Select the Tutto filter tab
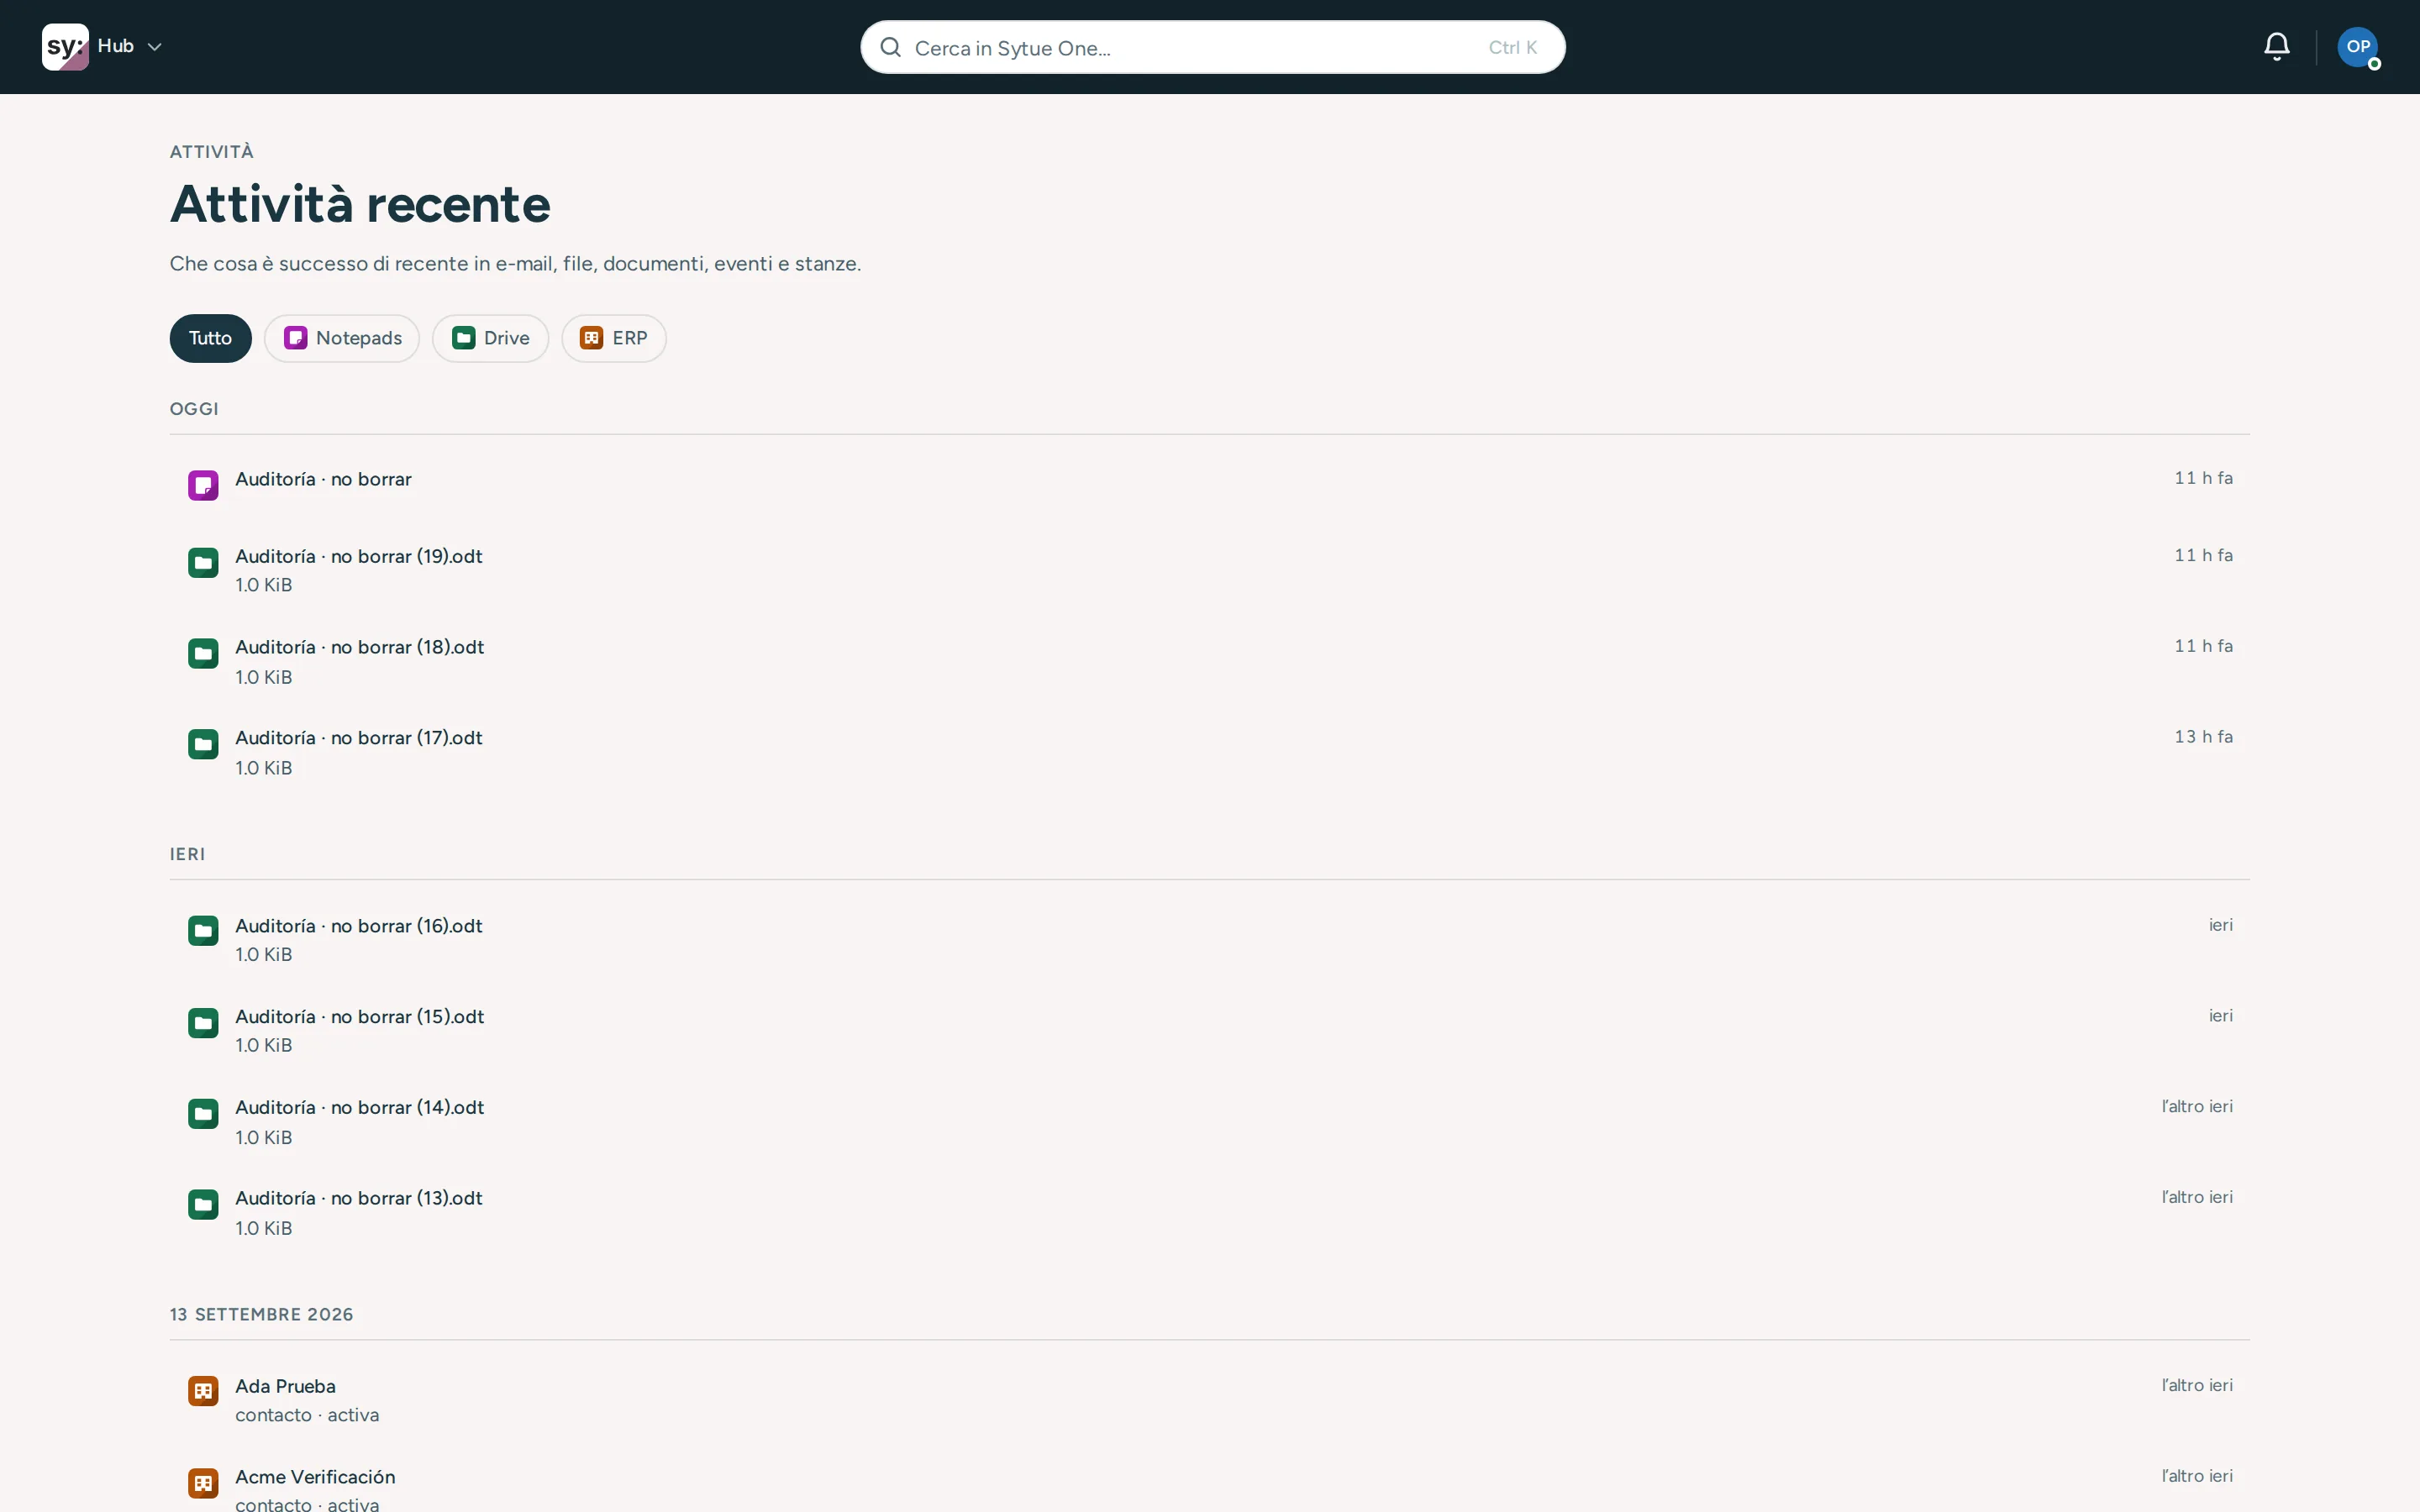 210,338
